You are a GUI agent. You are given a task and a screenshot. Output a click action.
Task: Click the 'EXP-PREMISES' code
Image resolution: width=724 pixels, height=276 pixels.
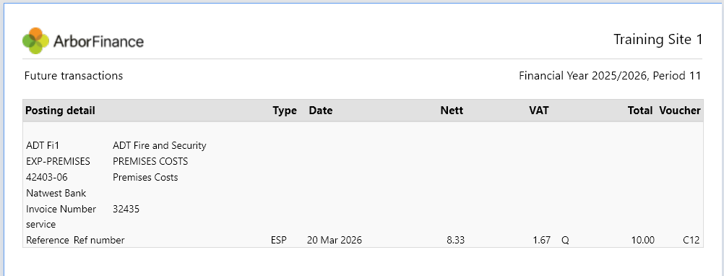tap(59, 162)
